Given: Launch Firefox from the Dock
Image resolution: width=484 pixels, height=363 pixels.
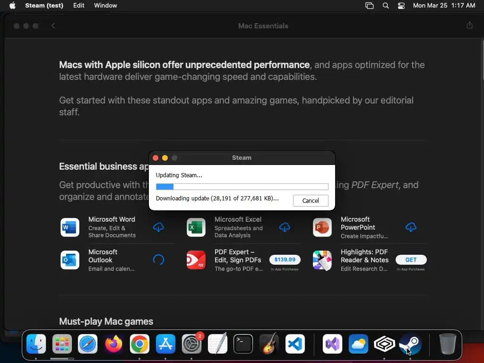Looking at the screenshot, I should (113, 344).
